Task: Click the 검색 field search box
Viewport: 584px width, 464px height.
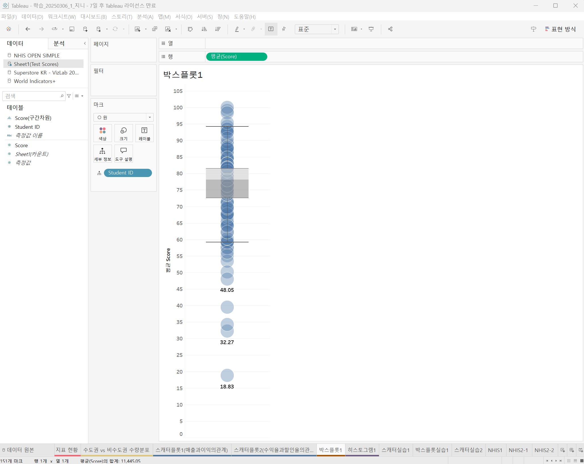Action: pos(31,96)
